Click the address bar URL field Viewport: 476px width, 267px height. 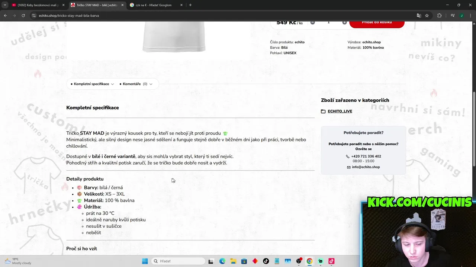point(223,16)
